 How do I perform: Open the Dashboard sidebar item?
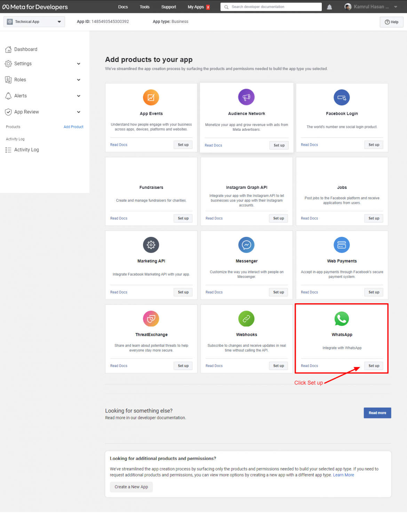pos(26,49)
